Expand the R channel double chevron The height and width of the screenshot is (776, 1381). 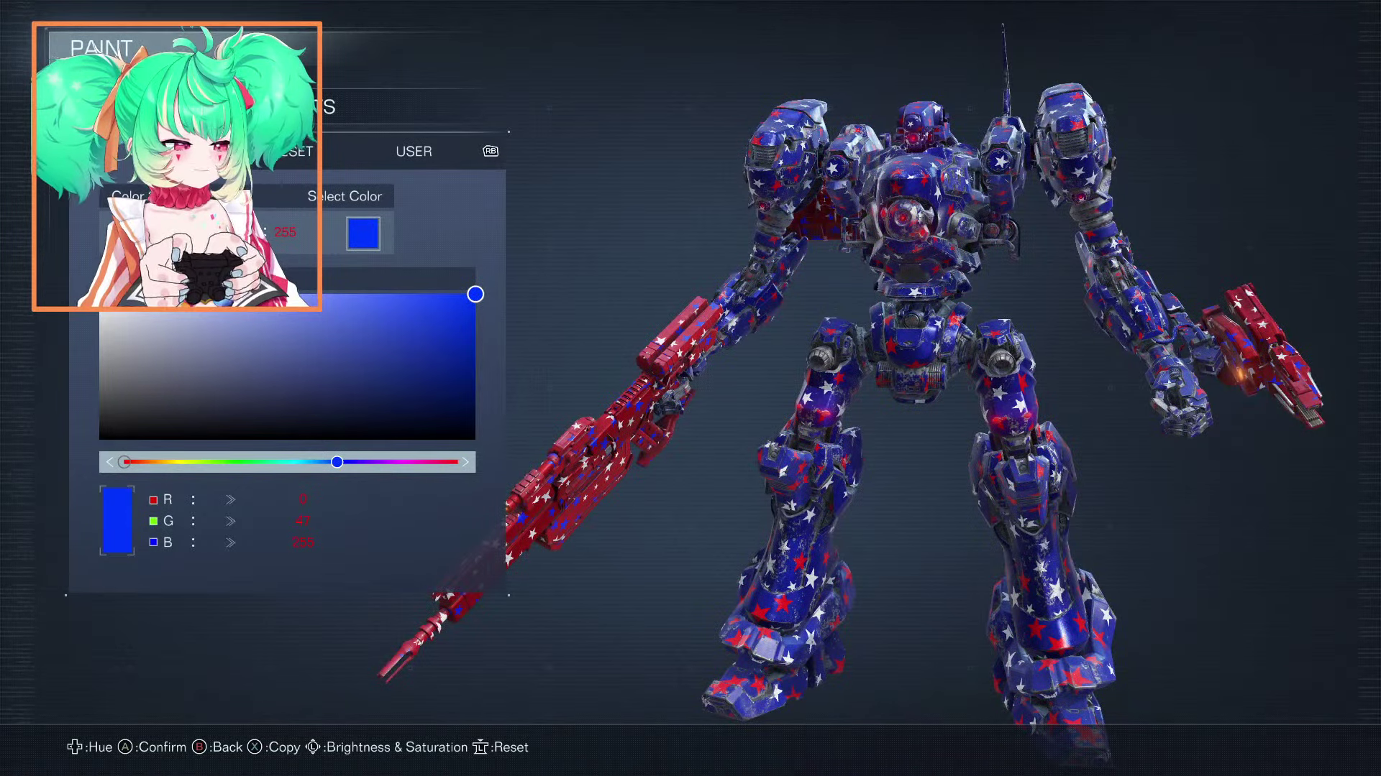pyautogui.click(x=230, y=499)
